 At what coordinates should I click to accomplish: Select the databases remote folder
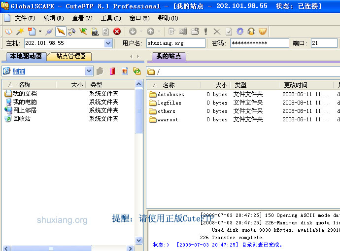pos(167,94)
